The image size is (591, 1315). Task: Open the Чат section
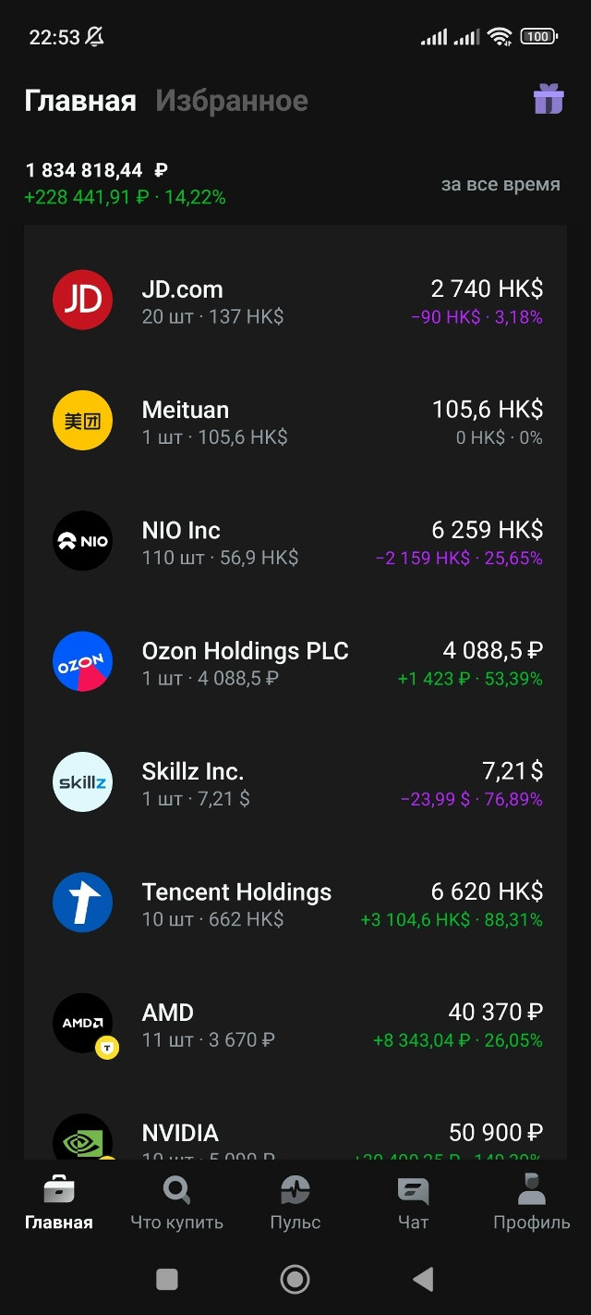point(413,1202)
